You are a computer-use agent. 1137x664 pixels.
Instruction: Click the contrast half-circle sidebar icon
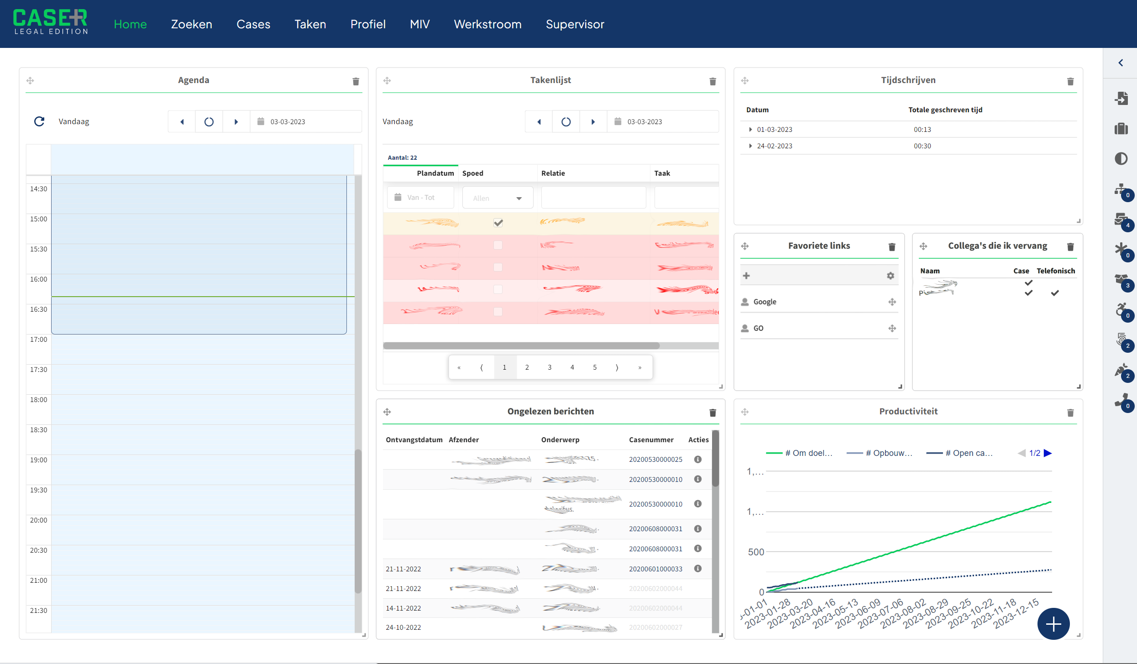(x=1121, y=159)
